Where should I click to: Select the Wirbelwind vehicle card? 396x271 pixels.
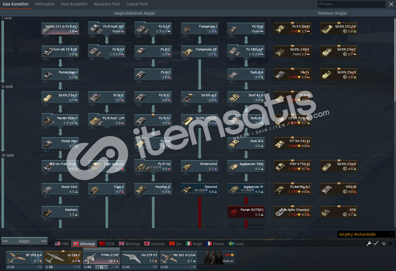pyautogui.click(x=200, y=166)
